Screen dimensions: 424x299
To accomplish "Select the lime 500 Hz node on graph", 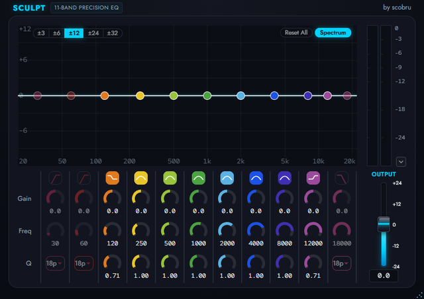I will pos(174,96).
